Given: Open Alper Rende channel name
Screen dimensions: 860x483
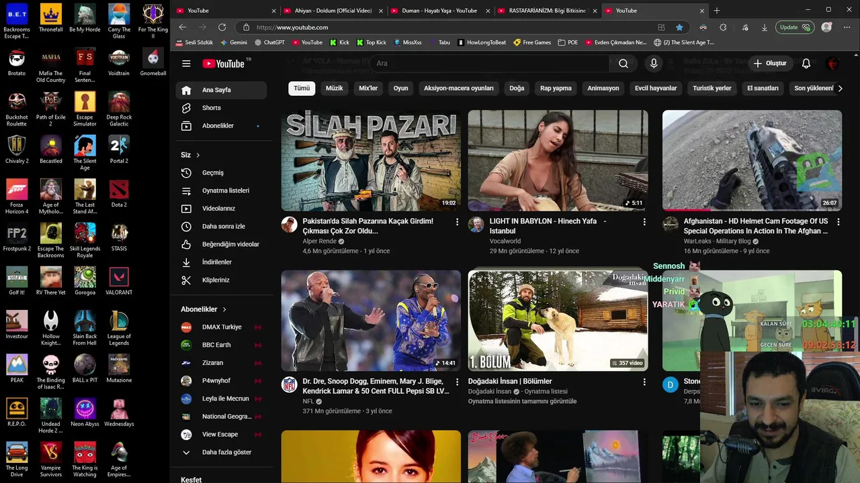Looking at the screenshot, I should coord(319,241).
